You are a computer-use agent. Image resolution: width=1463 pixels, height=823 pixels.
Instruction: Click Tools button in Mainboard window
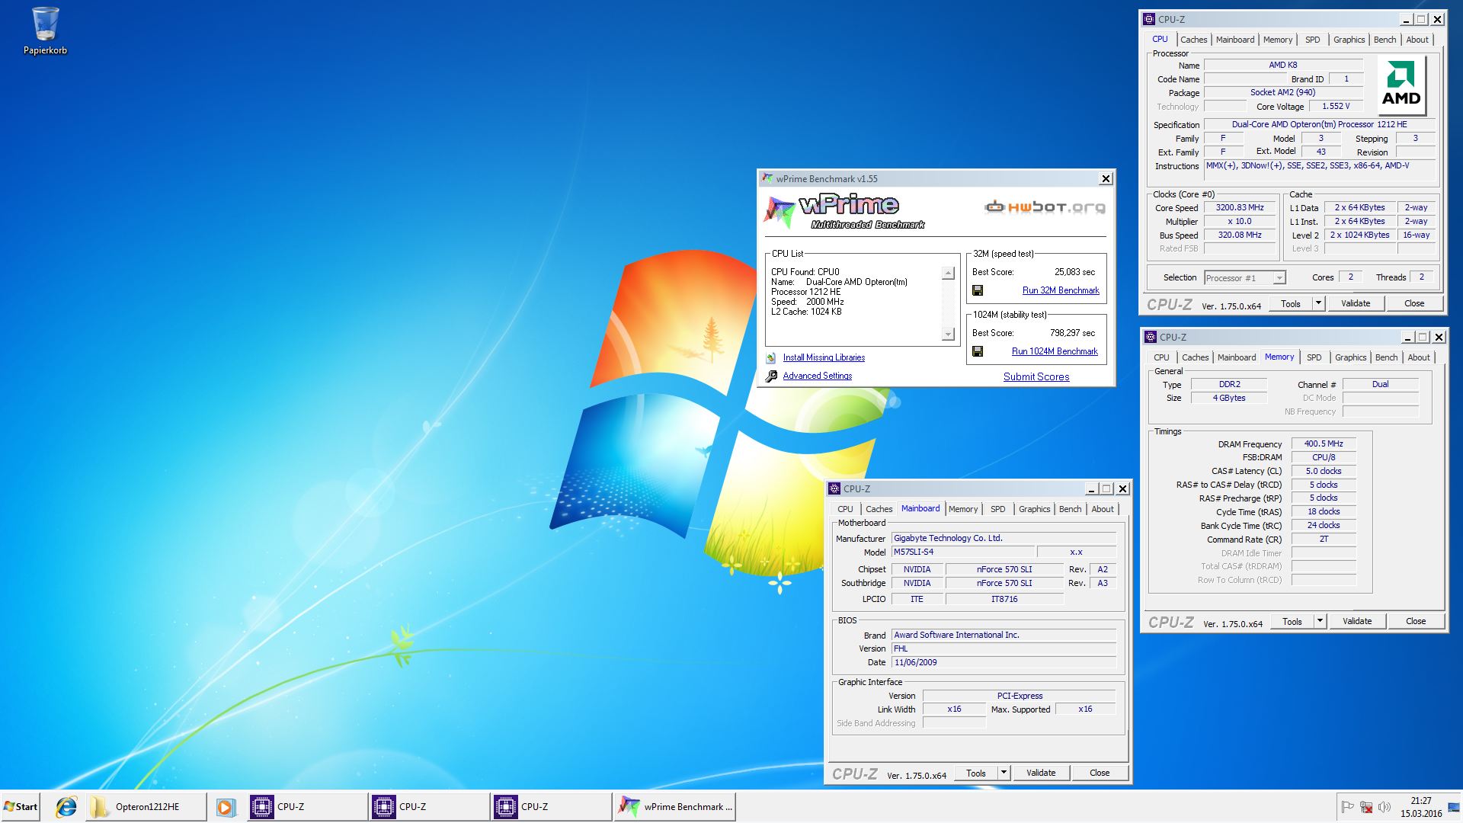click(x=976, y=773)
